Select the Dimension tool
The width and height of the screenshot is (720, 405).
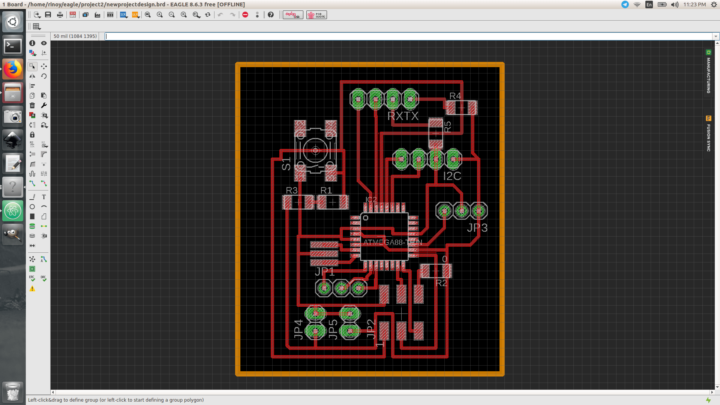click(32, 246)
